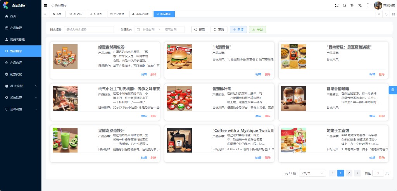
Task: Open the 桃气小公主 anime girl thumbnail
Action: click(x=65, y=98)
